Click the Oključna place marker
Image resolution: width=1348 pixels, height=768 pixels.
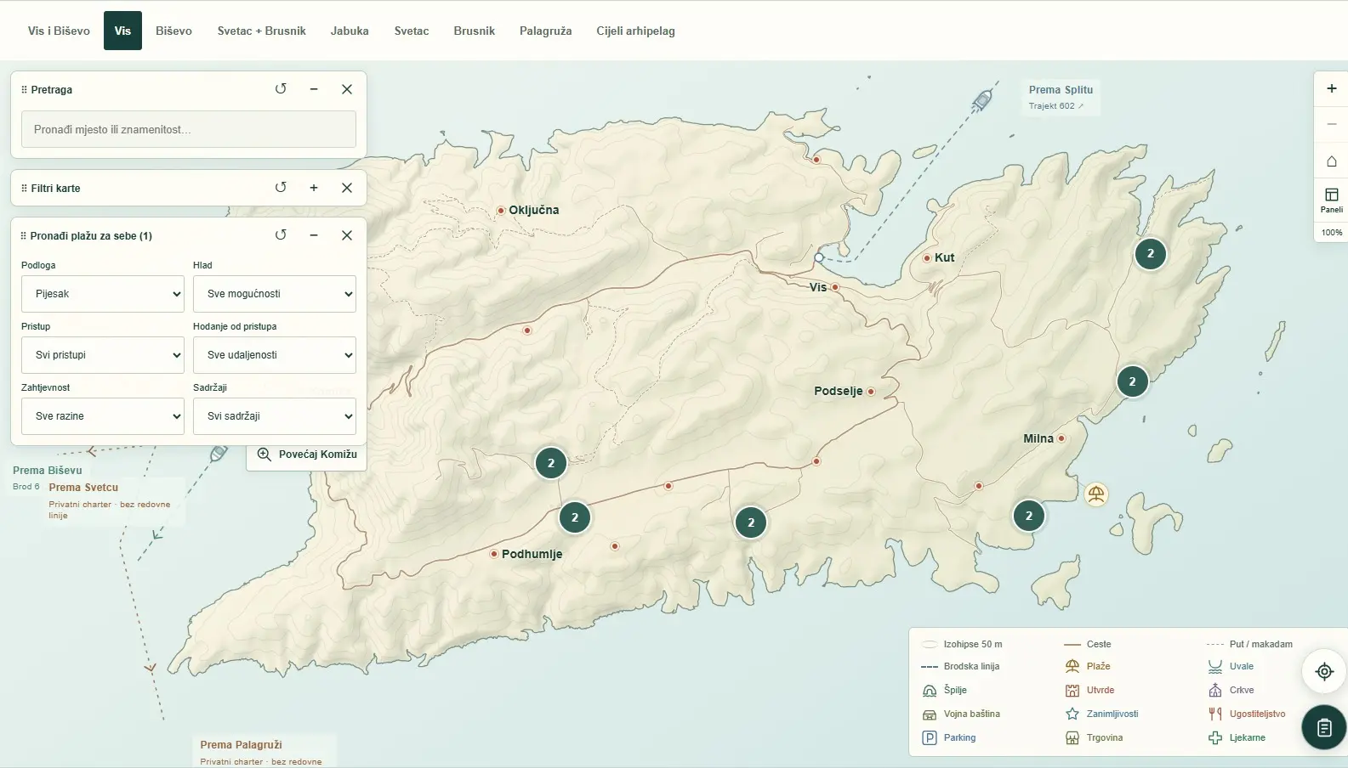(x=501, y=210)
